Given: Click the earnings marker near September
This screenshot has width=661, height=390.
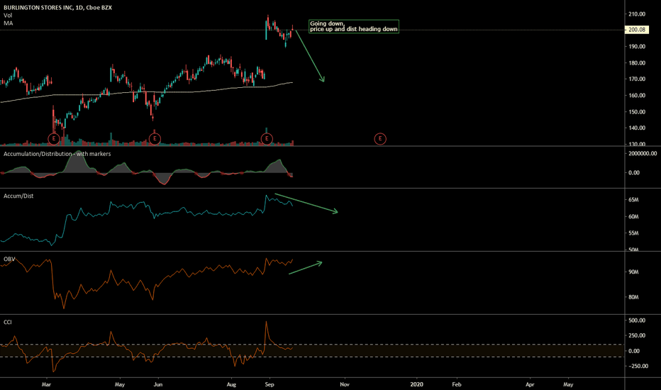Looking at the screenshot, I should (x=267, y=138).
